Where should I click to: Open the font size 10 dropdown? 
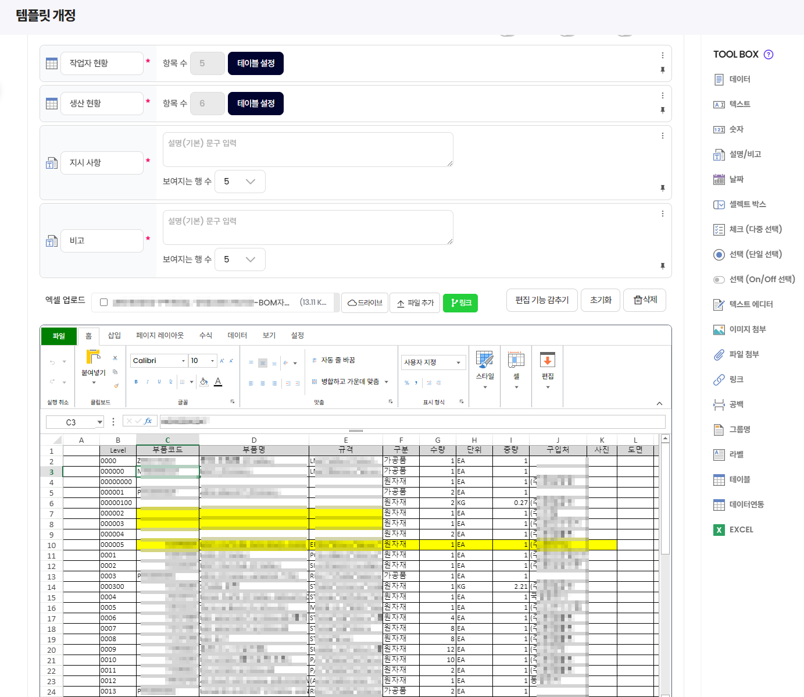[212, 361]
